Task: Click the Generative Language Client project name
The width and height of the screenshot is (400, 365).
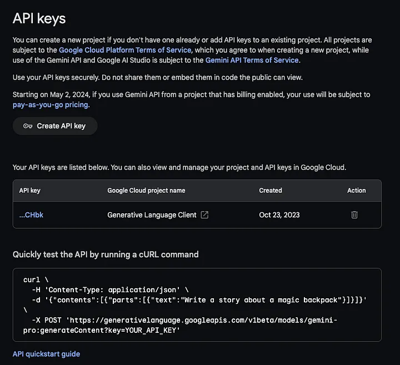Action: (x=152, y=214)
